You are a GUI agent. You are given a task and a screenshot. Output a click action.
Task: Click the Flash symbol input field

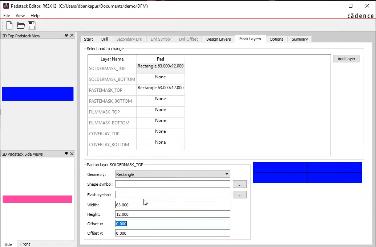pos(173,194)
